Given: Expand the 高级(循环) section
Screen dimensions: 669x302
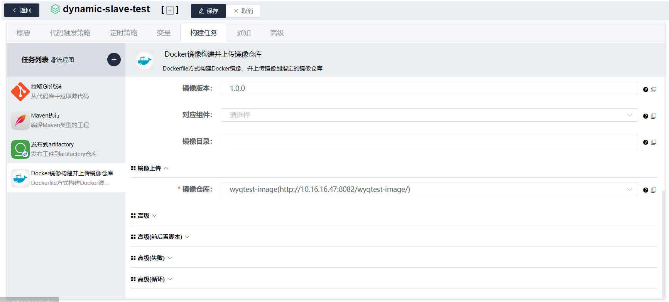Looking at the screenshot, I should 151,279.
